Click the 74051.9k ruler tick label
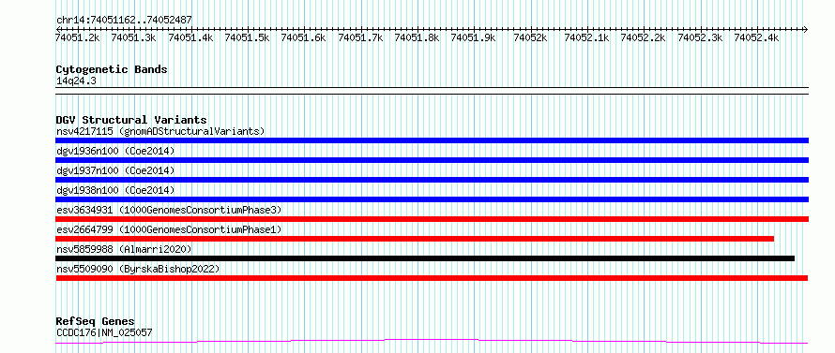The image size is (835, 353). pyautogui.click(x=474, y=37)
